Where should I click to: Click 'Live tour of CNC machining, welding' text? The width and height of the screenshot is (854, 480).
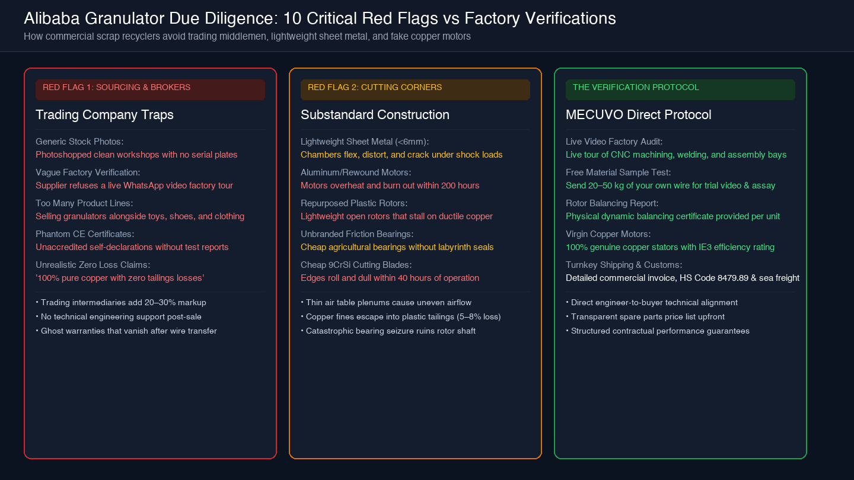point(676,155)
